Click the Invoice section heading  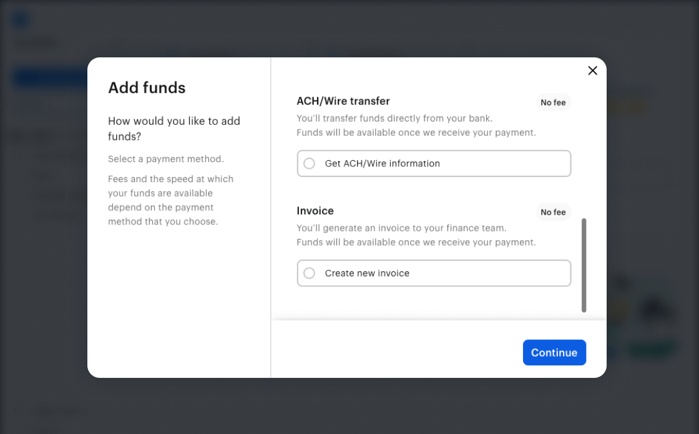tap(315, 211)
